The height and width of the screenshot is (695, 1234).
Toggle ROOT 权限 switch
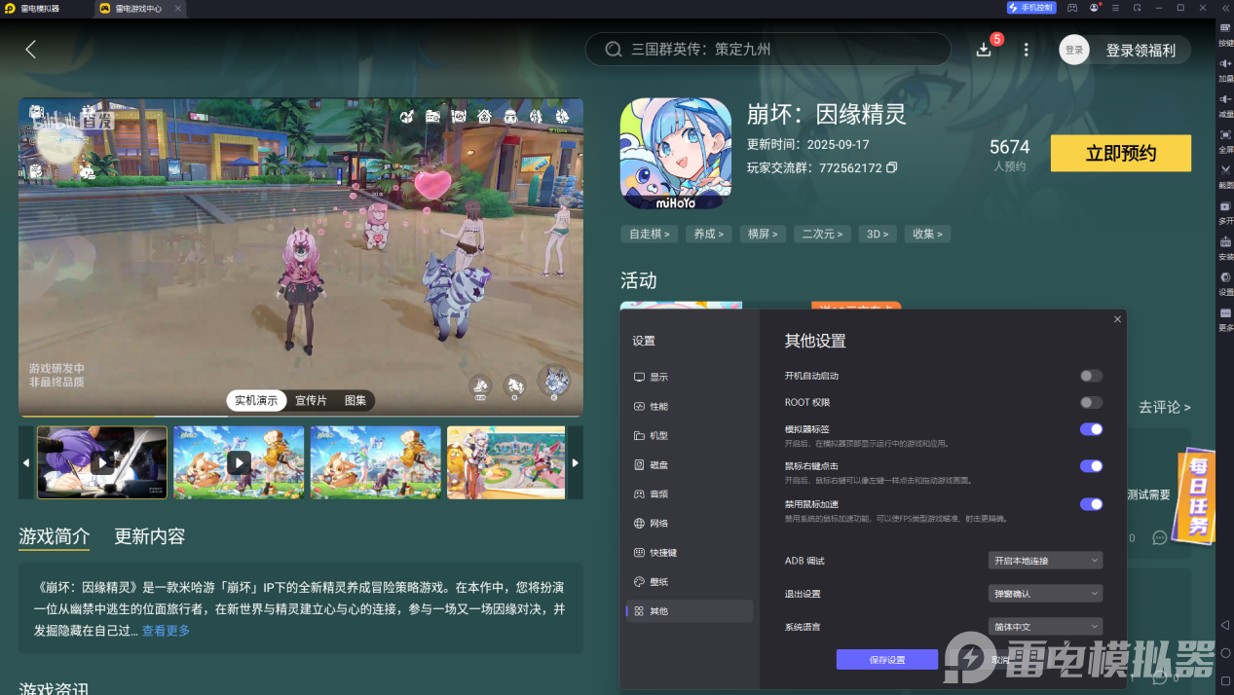pos(1091,403)
